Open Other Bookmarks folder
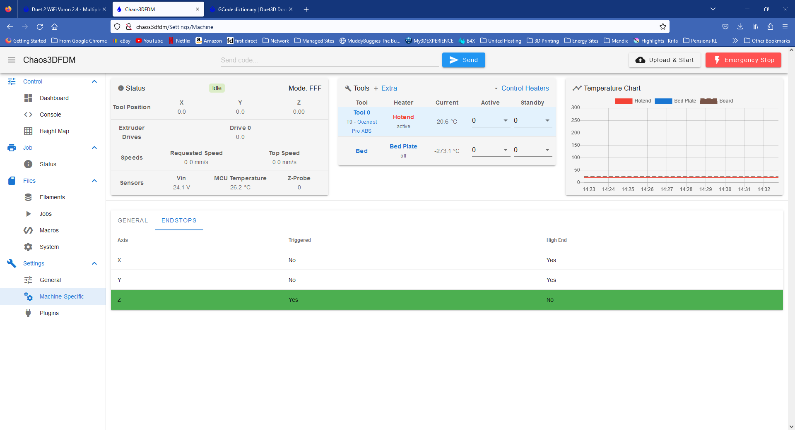 [x=767, y=41]
